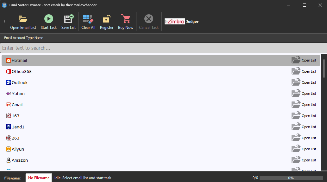Click the No Filename label

tap(39, 178)
